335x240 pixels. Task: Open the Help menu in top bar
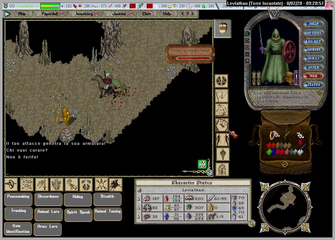coord(167,14)
